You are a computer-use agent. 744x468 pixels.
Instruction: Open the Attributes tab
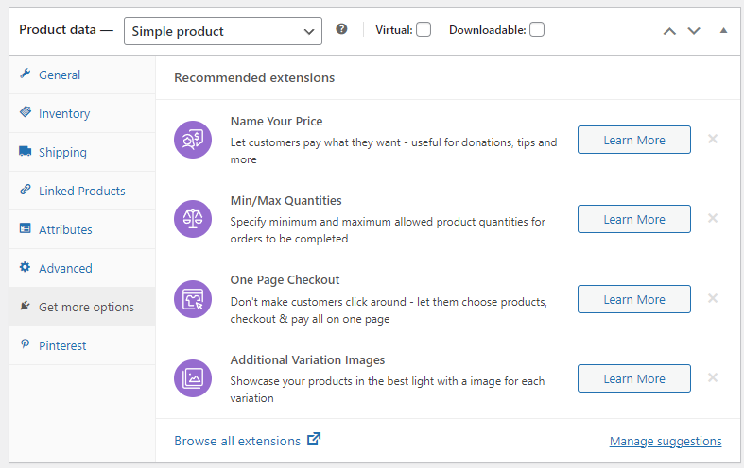coord(82,229)
